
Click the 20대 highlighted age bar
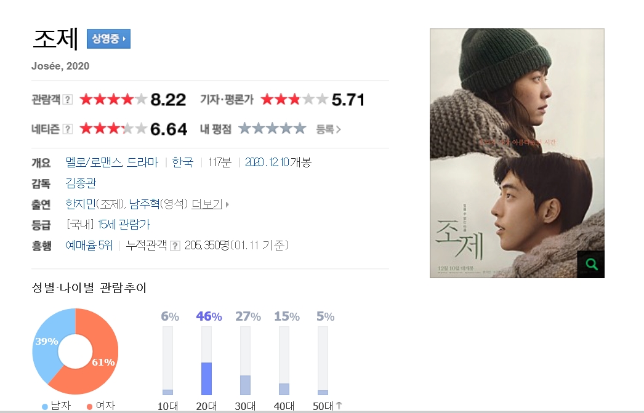207,378
